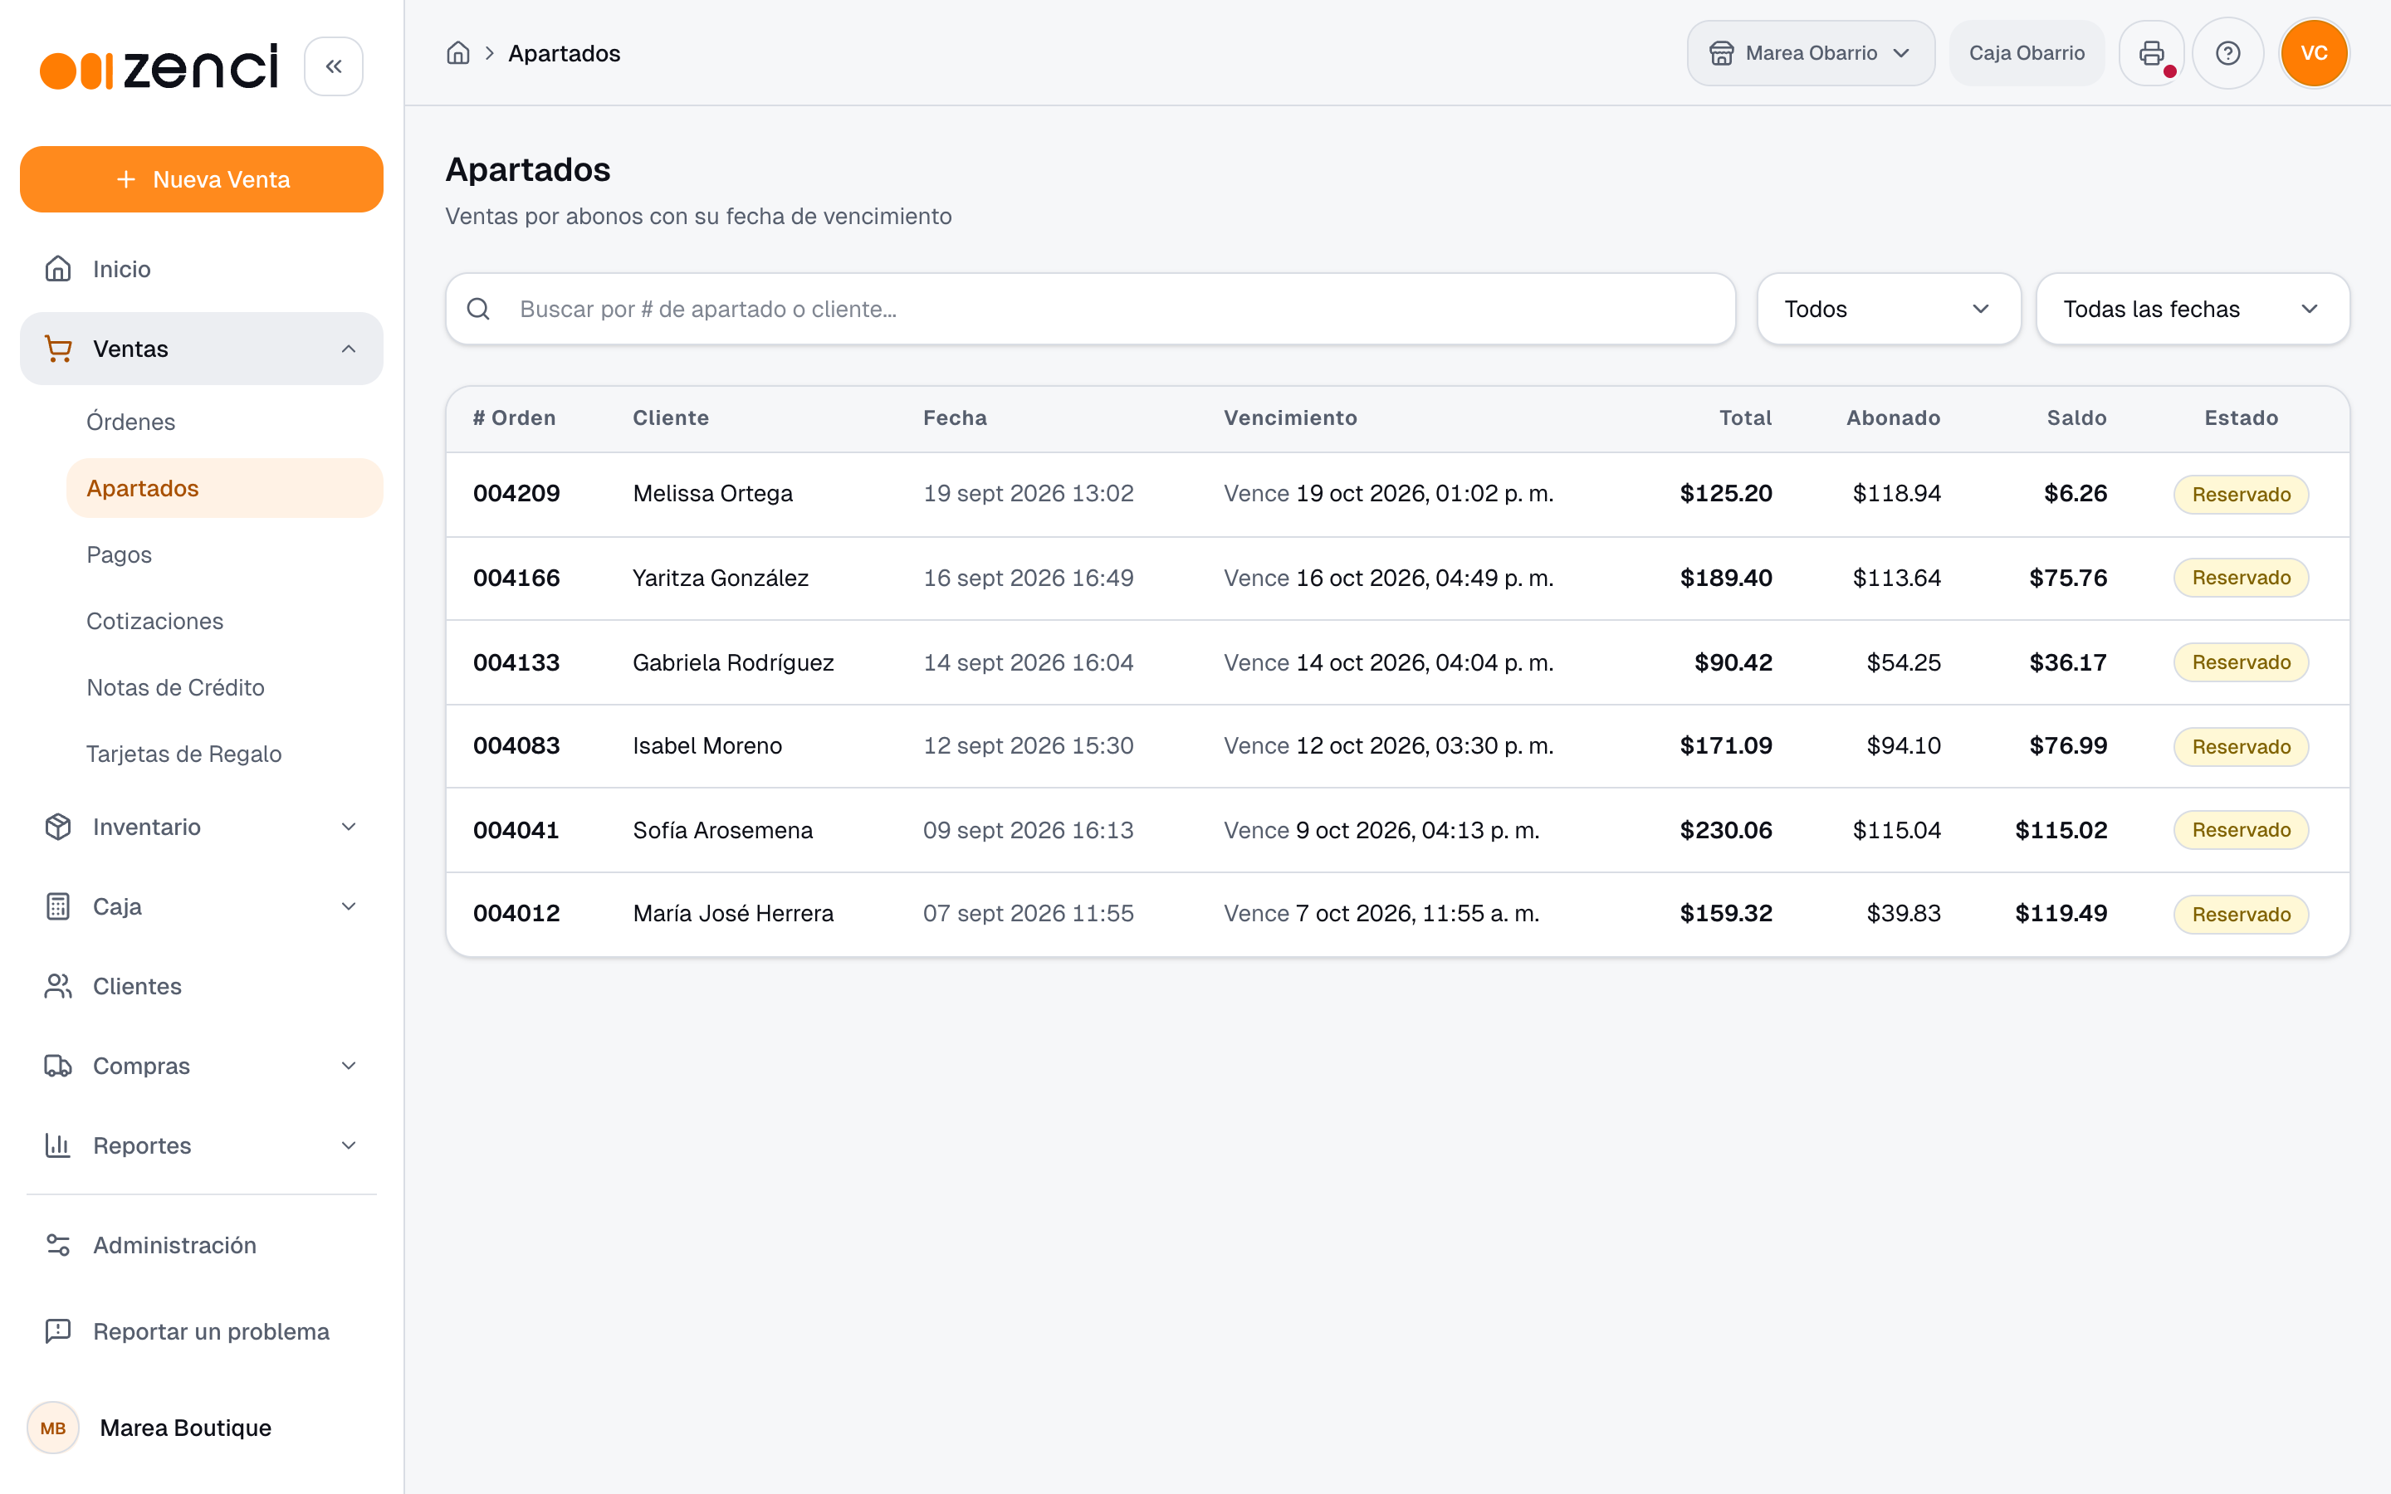Click the Inicio home icon in sidebar
Viewport: 2391px width, 1494px height.
[58, 269]
